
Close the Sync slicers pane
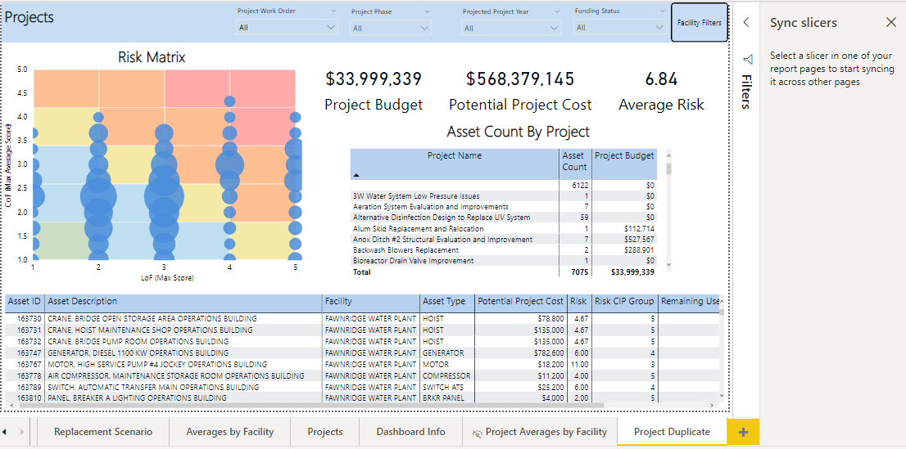pos(891,23)
